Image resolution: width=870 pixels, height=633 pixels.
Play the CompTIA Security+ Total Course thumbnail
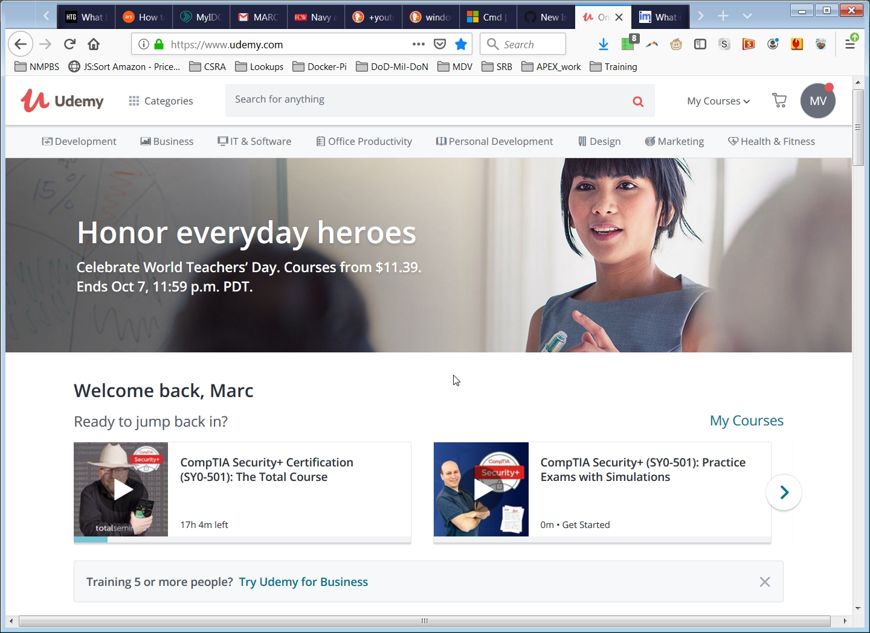121,489
